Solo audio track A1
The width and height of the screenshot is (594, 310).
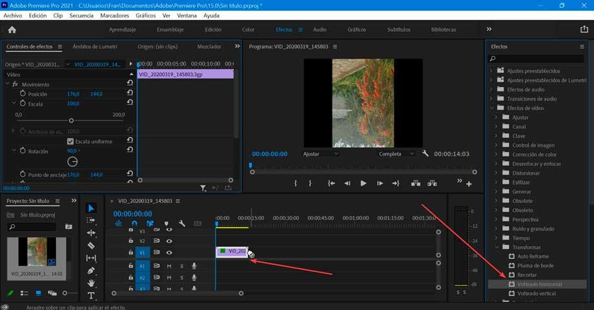tap(181, 266)
